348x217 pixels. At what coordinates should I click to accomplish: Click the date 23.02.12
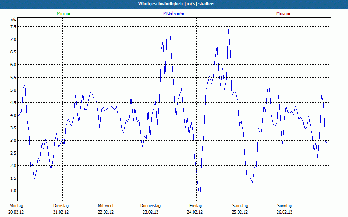point(151,212)
